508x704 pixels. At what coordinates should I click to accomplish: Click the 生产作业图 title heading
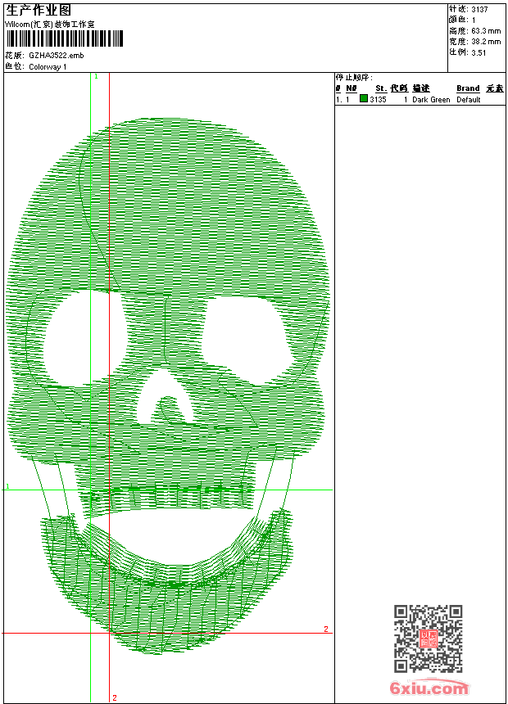[38, 10]
